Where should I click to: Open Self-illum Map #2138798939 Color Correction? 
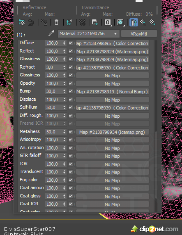pyautogui.click(x=113, y=108)
